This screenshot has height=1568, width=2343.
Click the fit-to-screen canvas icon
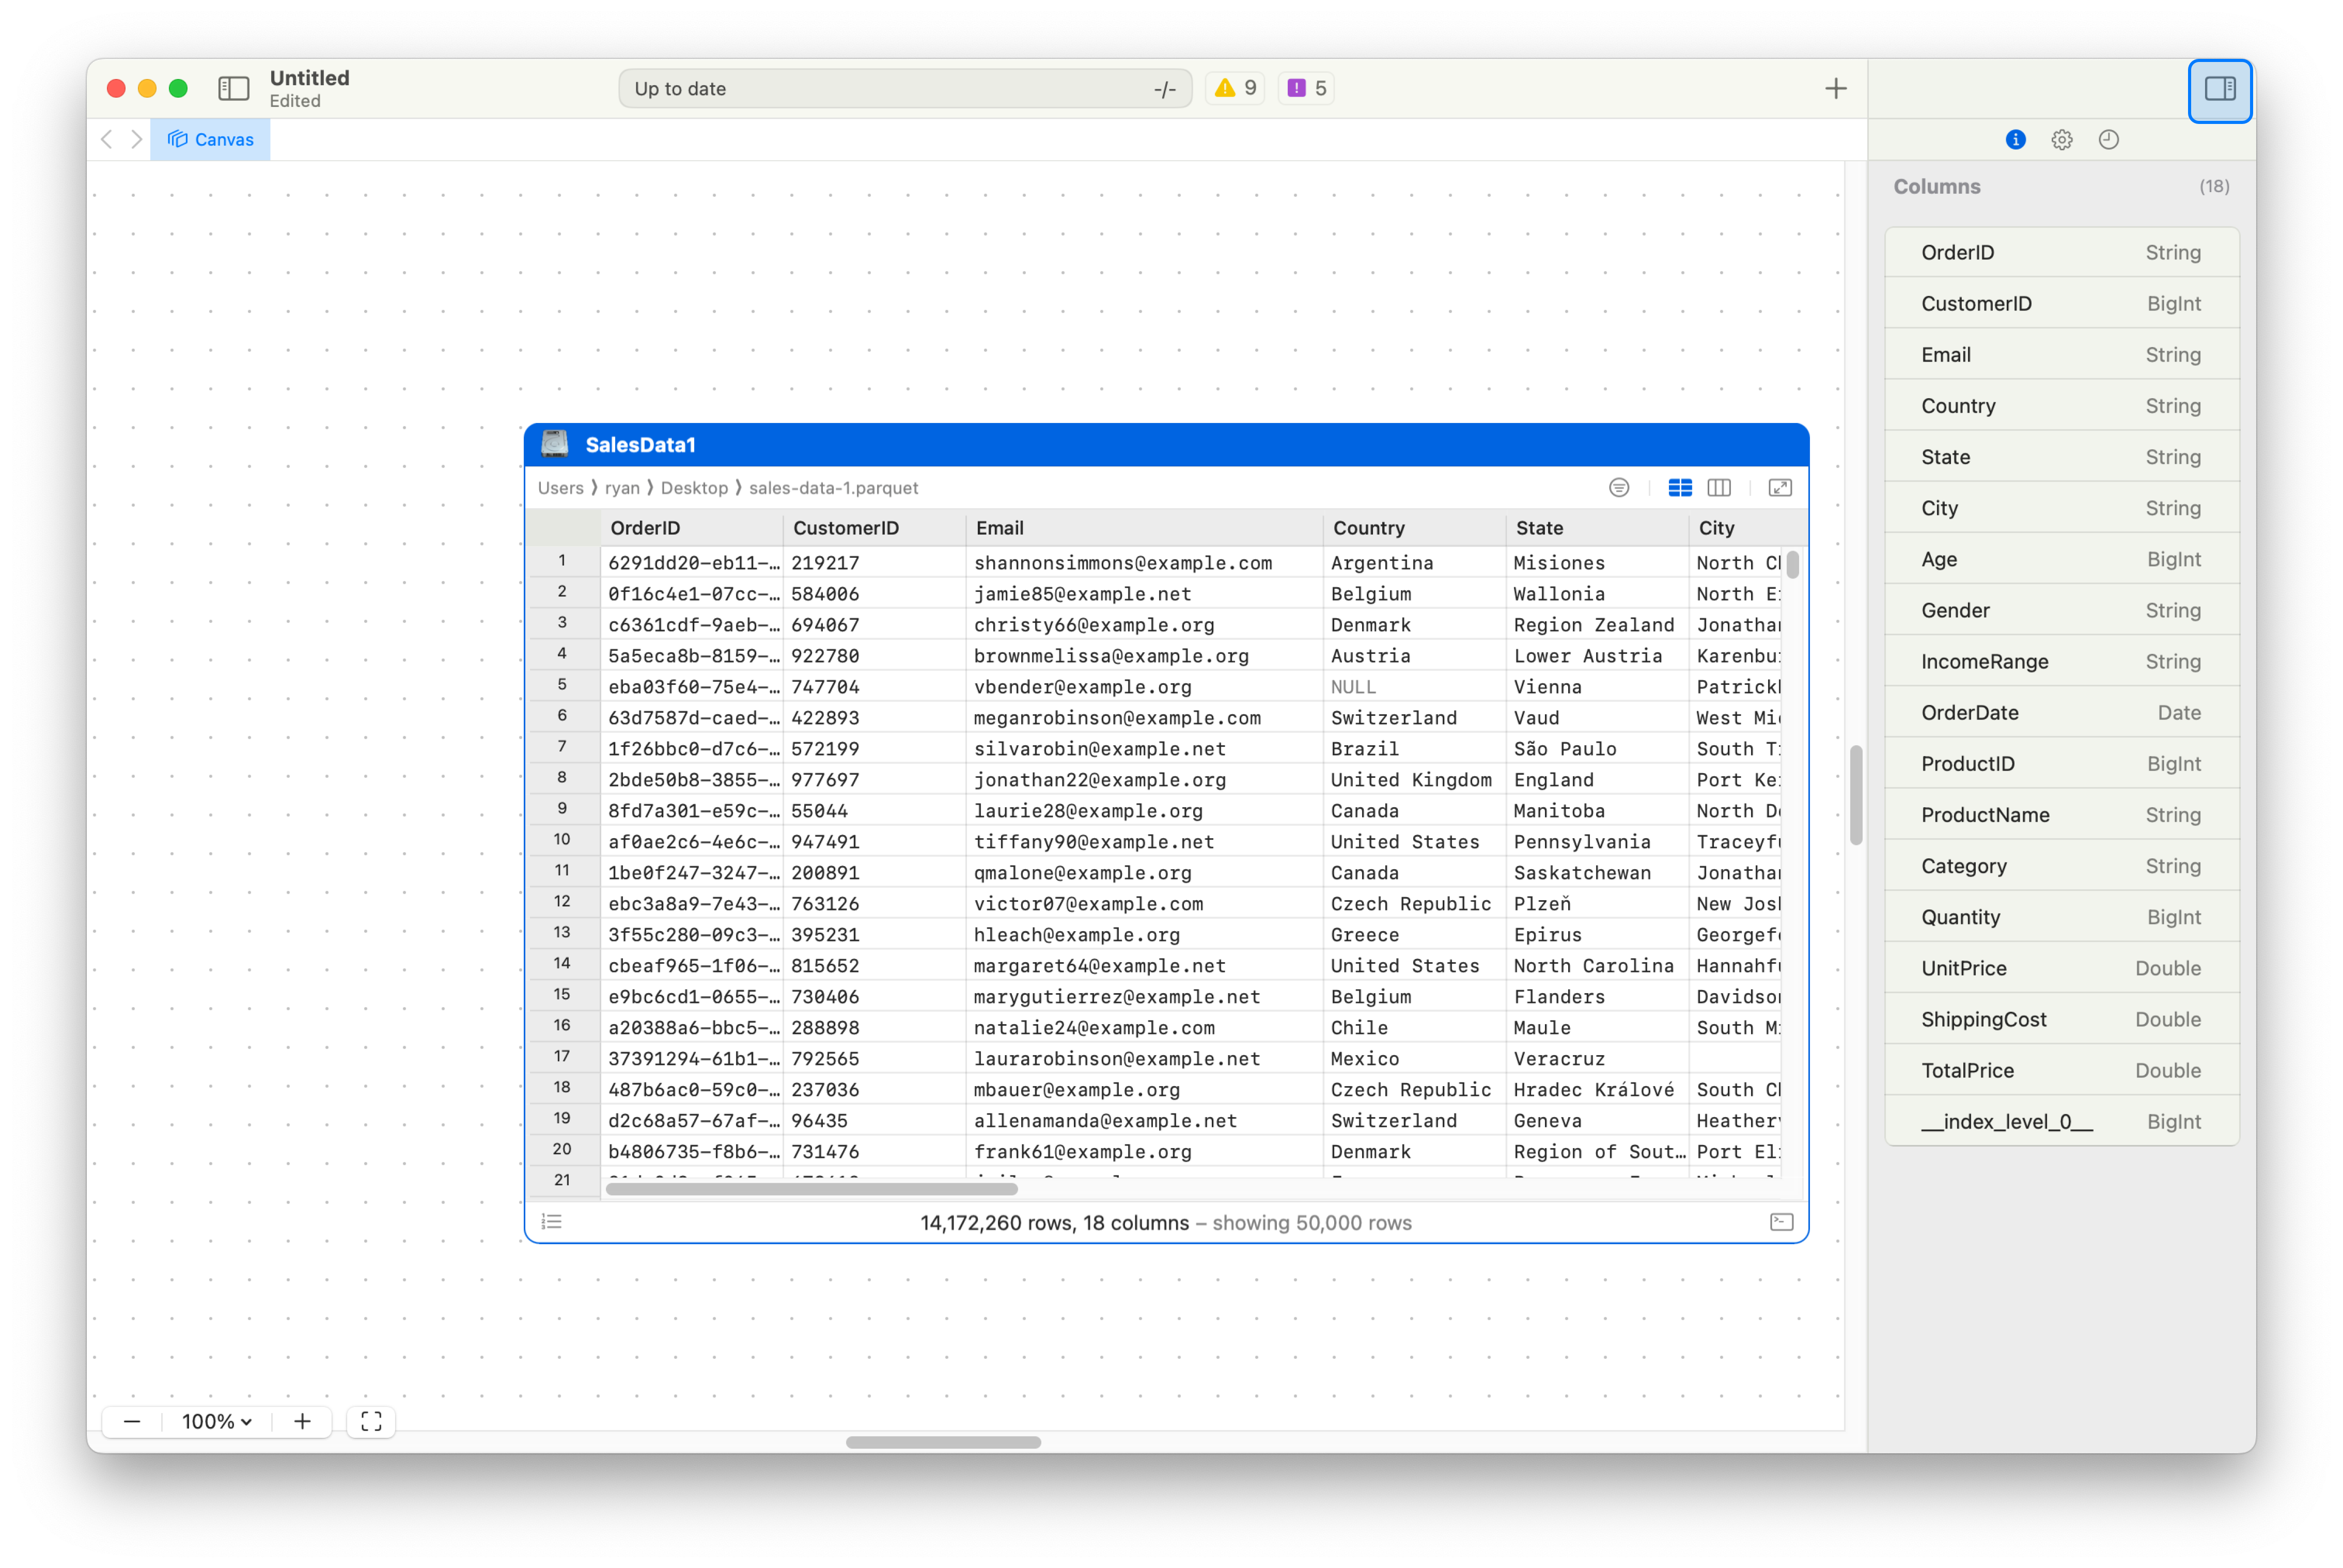(x=371, y=1421)
